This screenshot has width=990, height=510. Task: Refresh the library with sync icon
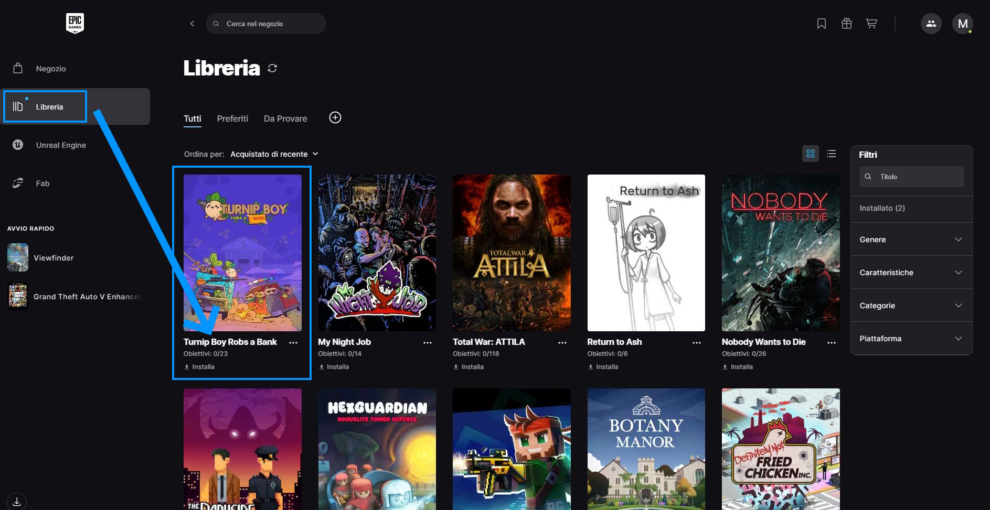click(x=272, y=68)
